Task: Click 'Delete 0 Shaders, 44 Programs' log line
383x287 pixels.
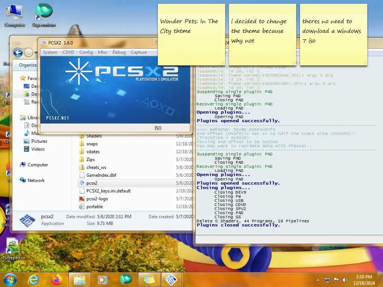Action: pos(252,221)
